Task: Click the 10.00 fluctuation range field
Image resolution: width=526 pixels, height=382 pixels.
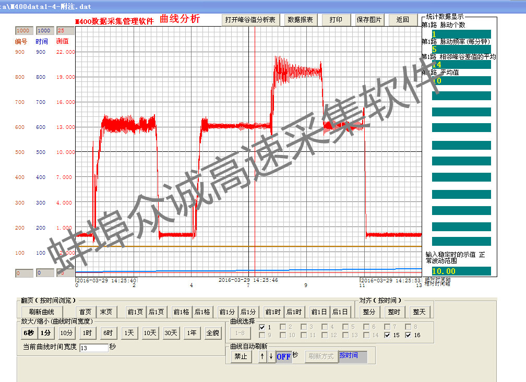Action: 461,271
